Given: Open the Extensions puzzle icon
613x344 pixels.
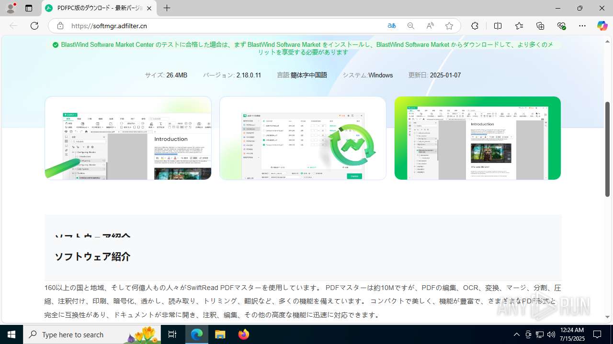Looking at the screenshot, I should (x=475, y=26).
